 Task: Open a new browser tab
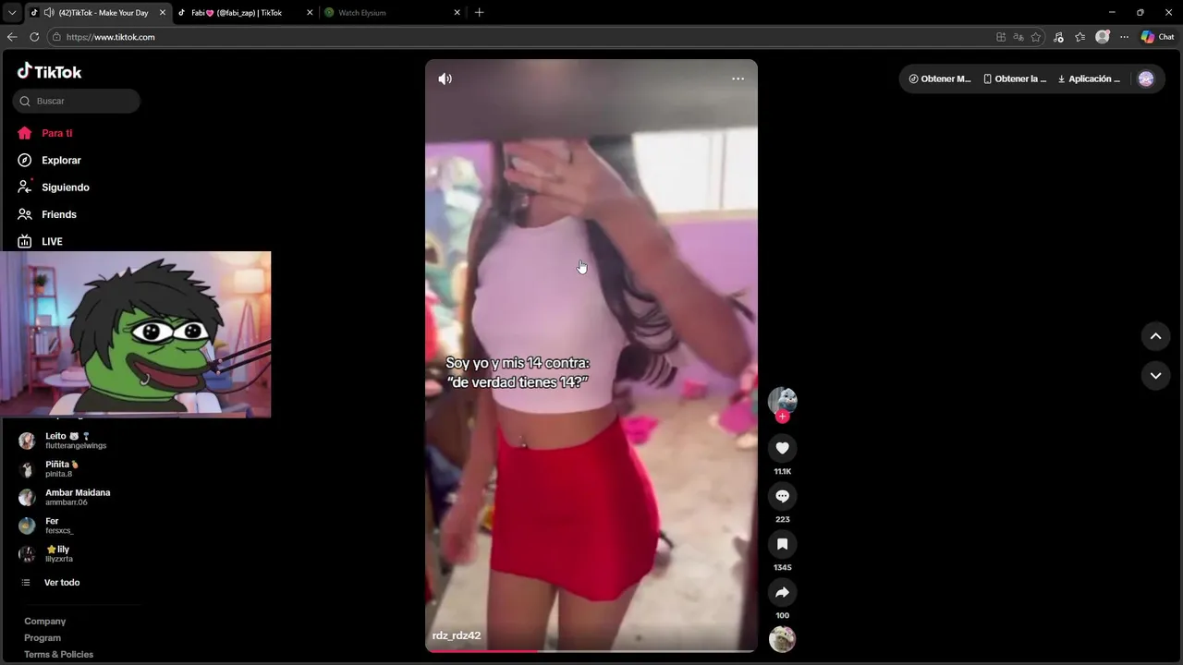click(479, 13)
